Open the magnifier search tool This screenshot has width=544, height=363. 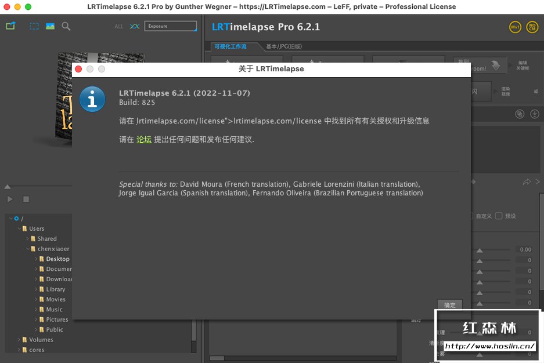66,26
